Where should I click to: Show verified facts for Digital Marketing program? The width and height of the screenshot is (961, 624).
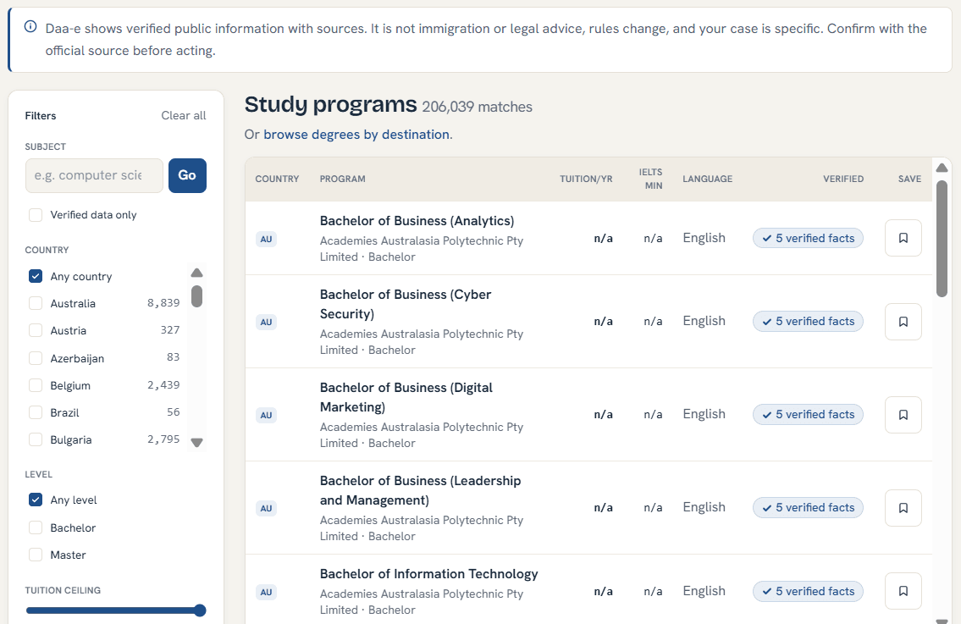pyautogui.click(x=808, y=414)
